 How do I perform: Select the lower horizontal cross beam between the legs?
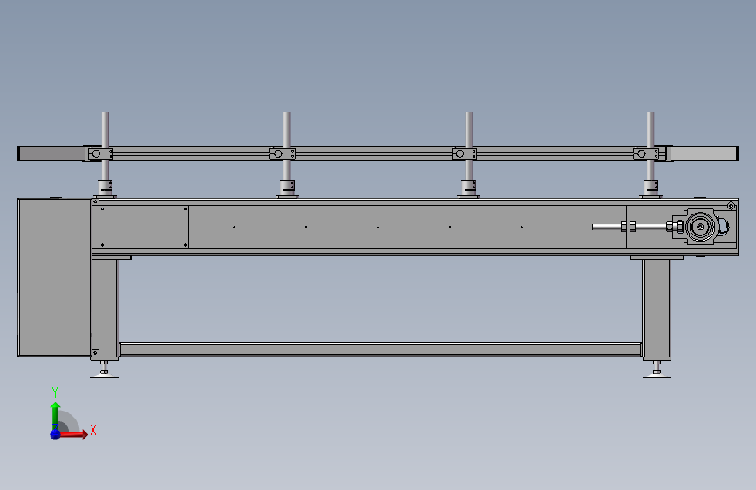click(x=380, y=349)
